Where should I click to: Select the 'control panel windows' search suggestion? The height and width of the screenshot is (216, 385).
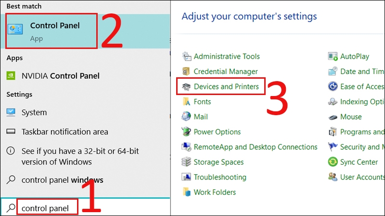62,180
